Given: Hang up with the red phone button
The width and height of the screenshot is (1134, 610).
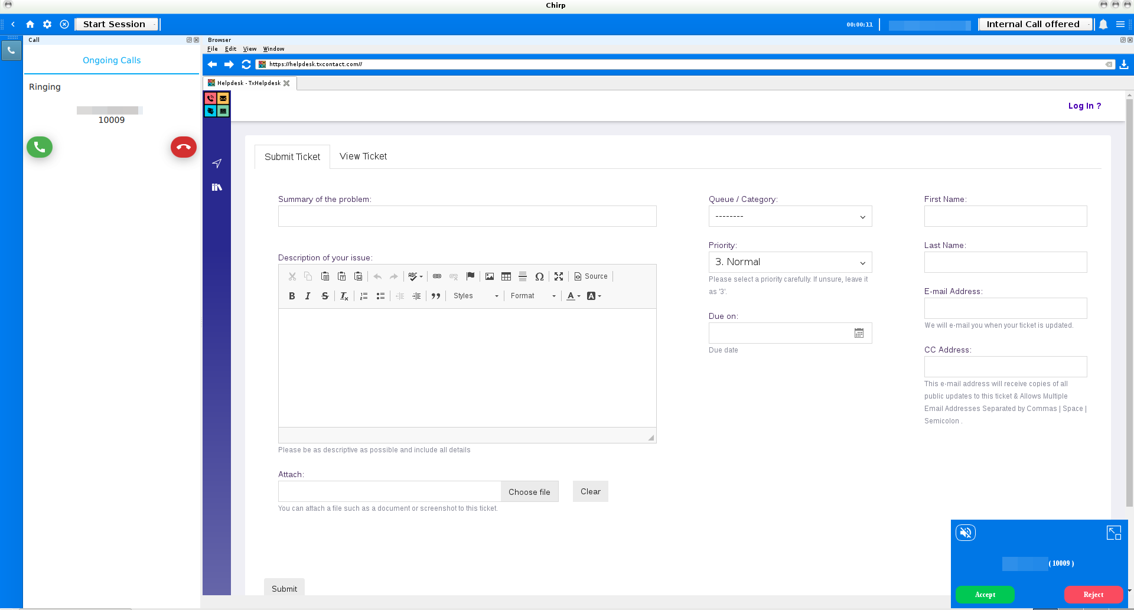Looking at the screenshot, I should [184, 147].
